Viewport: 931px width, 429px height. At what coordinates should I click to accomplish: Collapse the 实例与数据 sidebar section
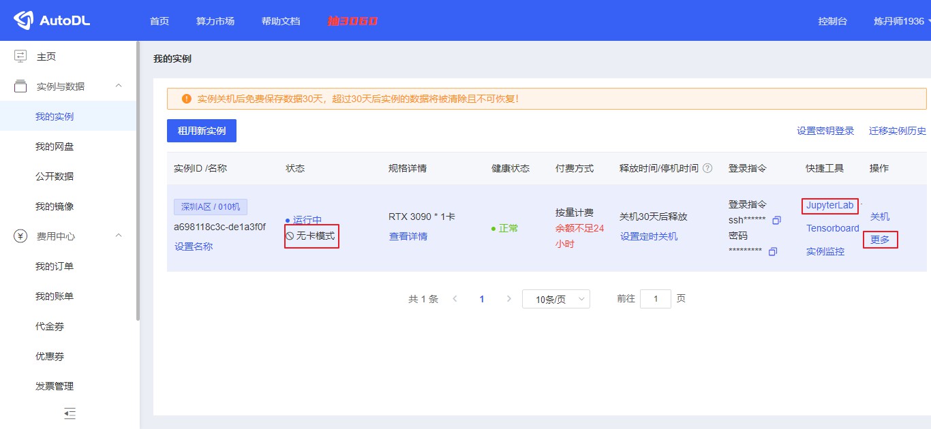click(118, 86)
